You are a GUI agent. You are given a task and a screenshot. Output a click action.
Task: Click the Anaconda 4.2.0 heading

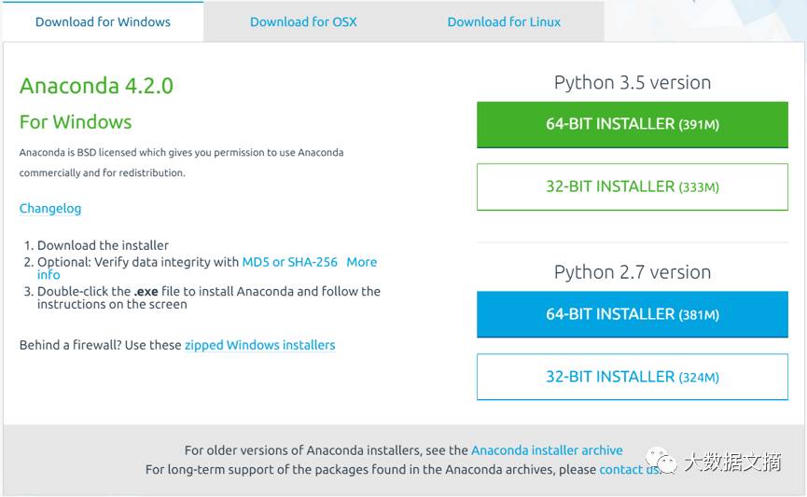pos(96,86)
